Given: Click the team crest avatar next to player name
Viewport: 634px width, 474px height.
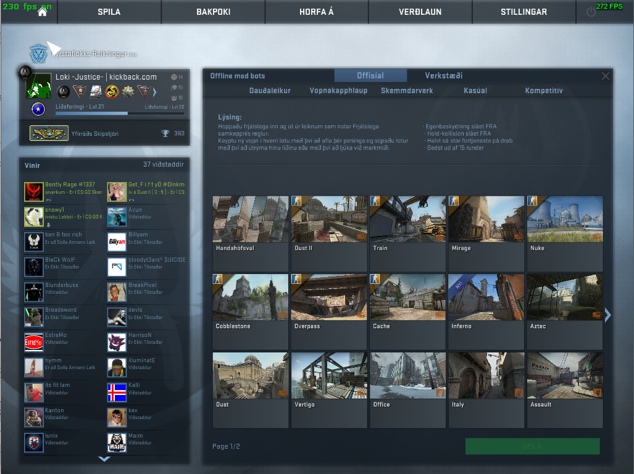Looking at the screenshot, I should [x=26, y=73].
